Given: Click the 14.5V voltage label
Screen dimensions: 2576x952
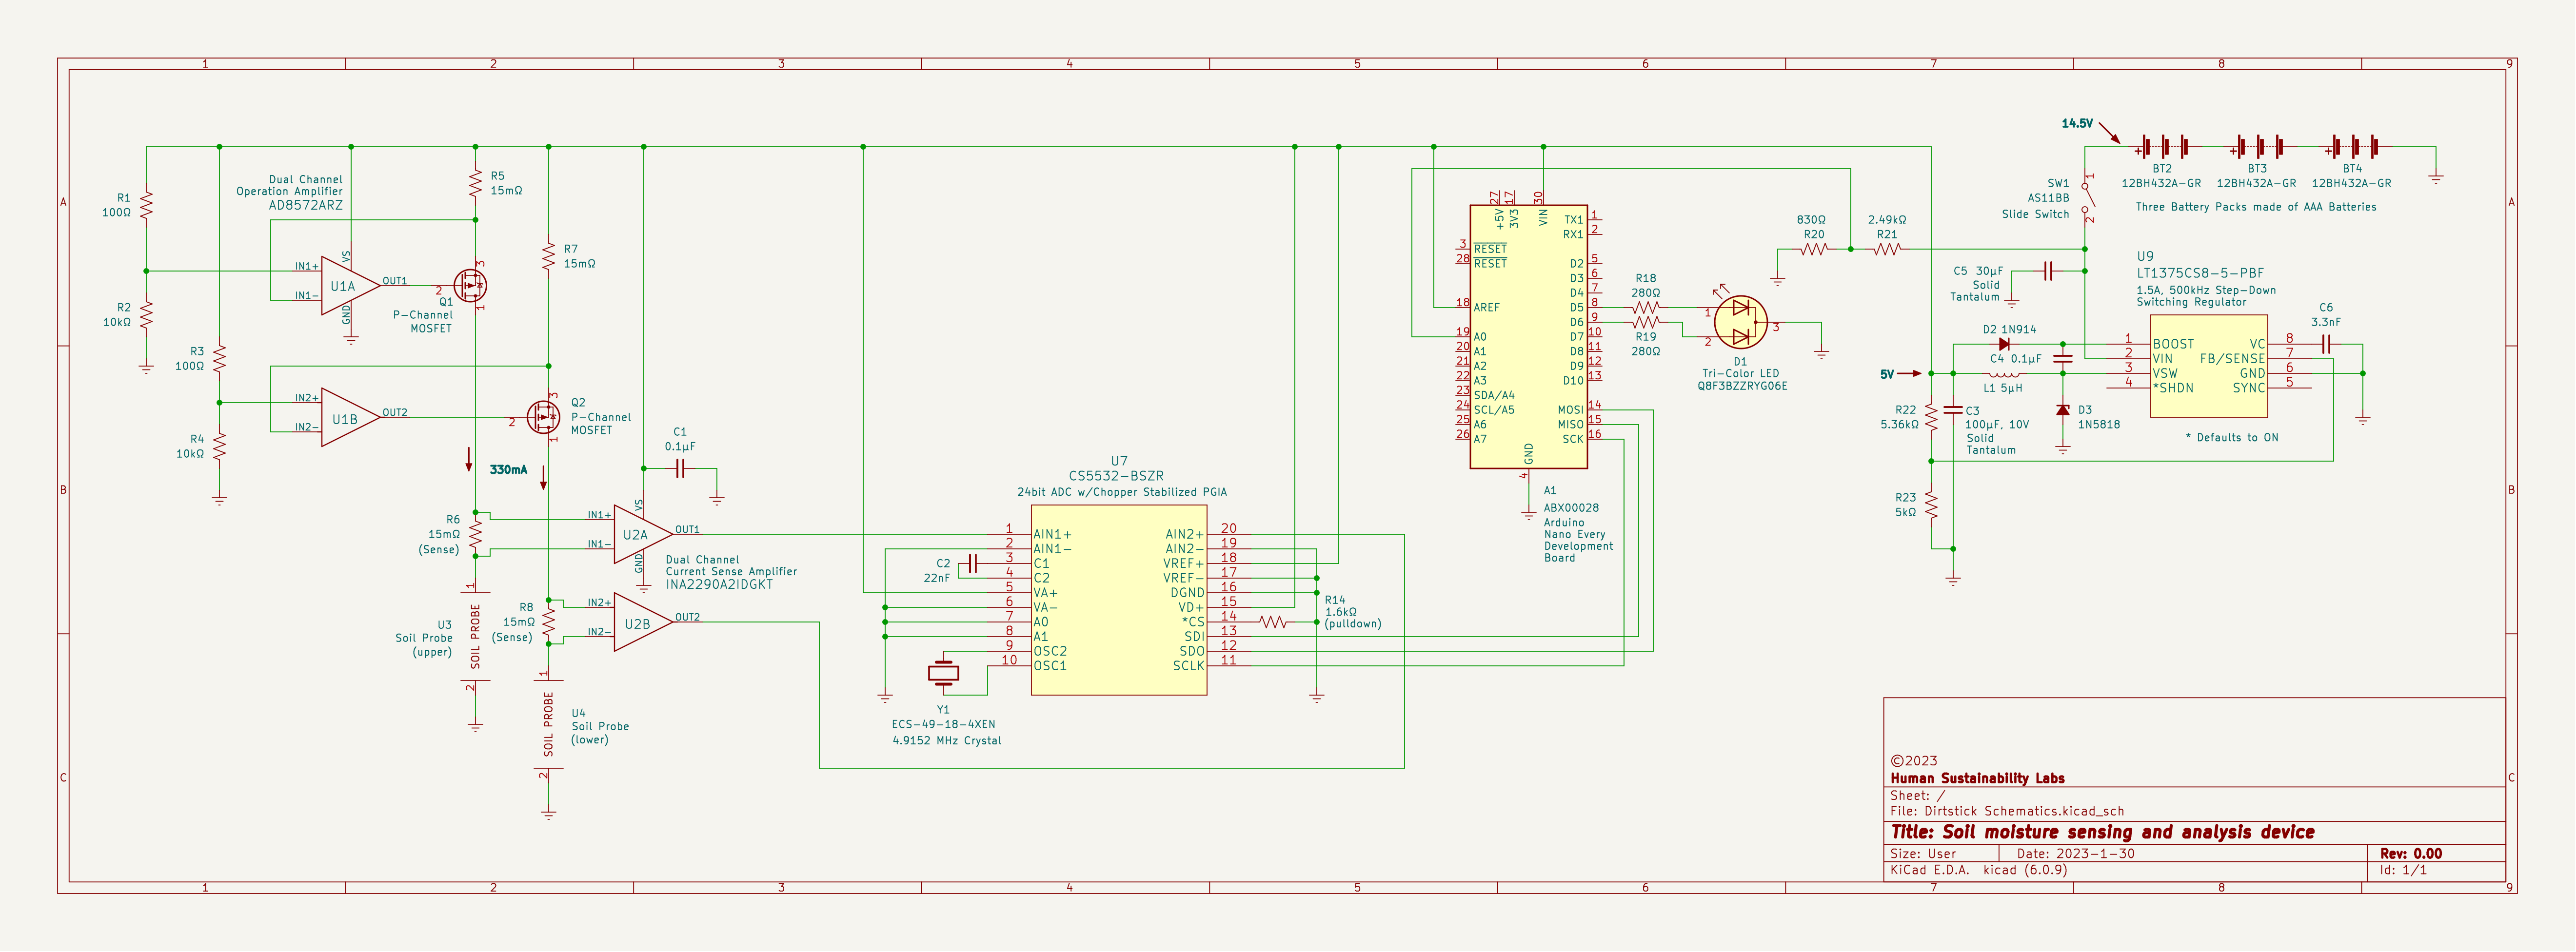Looking at the screenshot, I should (x=2076, y=124).
